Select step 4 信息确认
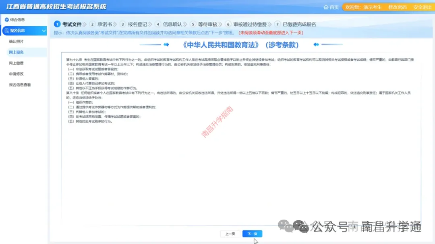Screen dimensions: 435x244 pyautogui.click(x=172, y=25)
